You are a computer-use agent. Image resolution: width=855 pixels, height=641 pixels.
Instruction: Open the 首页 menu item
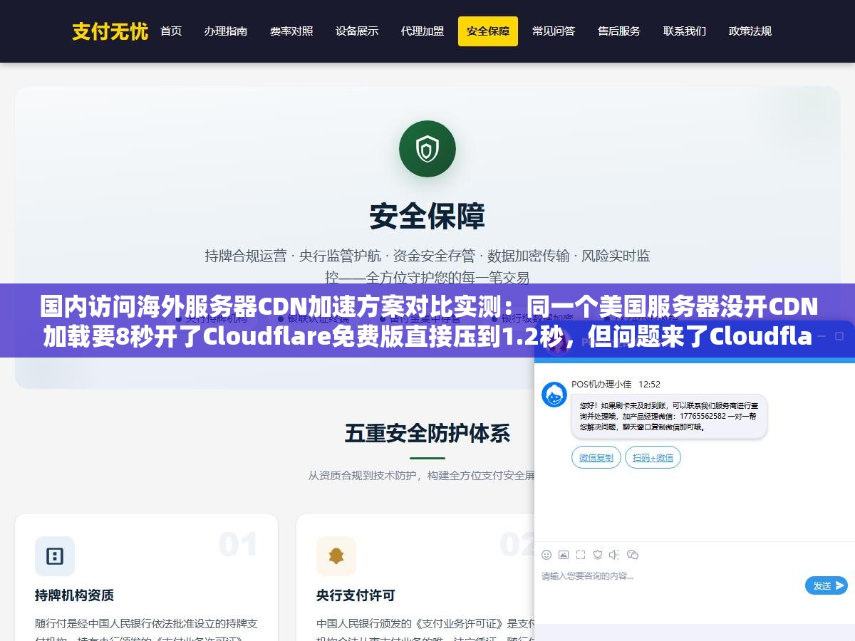pos(171,31)
